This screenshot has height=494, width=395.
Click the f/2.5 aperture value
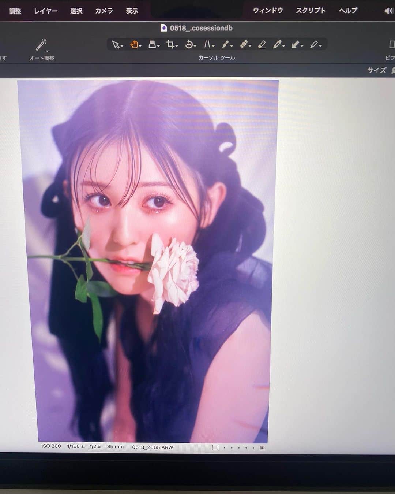(x=95, y=447)
